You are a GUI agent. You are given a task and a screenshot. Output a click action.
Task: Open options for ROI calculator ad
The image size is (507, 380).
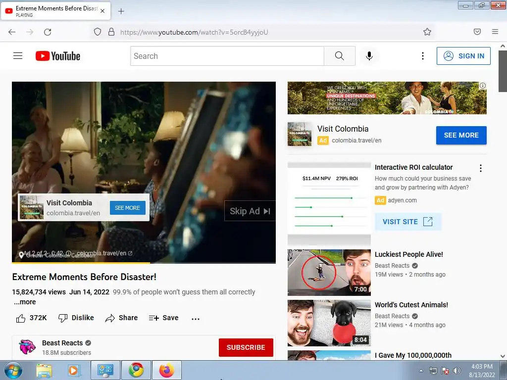[x=481, y=168]
